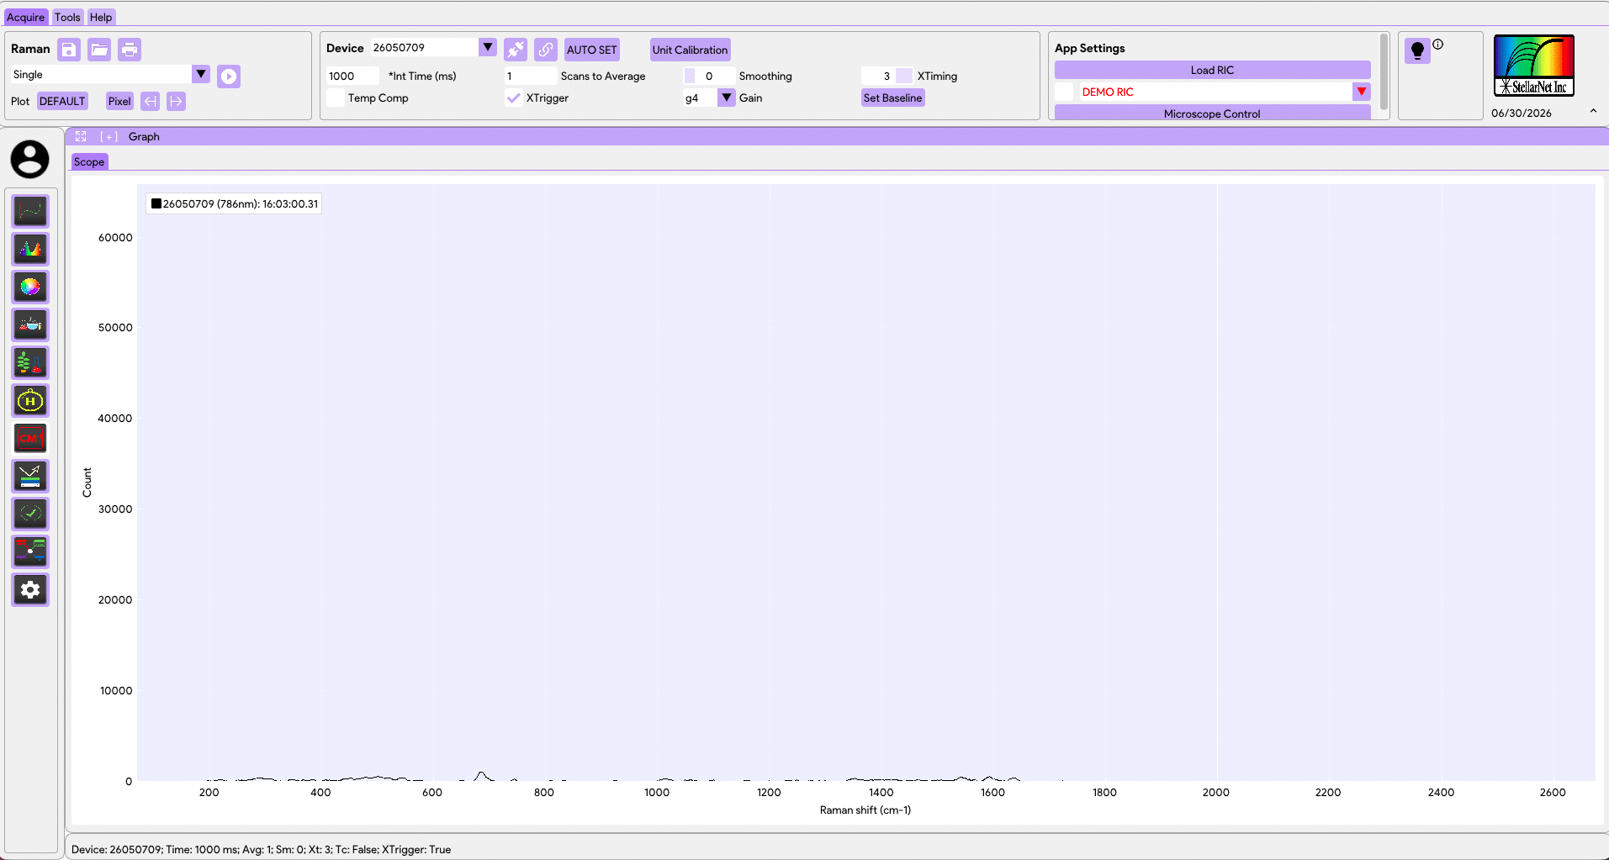
Task: Open the spectrum peaks sidebar icon
Action: pyautogui.click(x=30, y=249)
